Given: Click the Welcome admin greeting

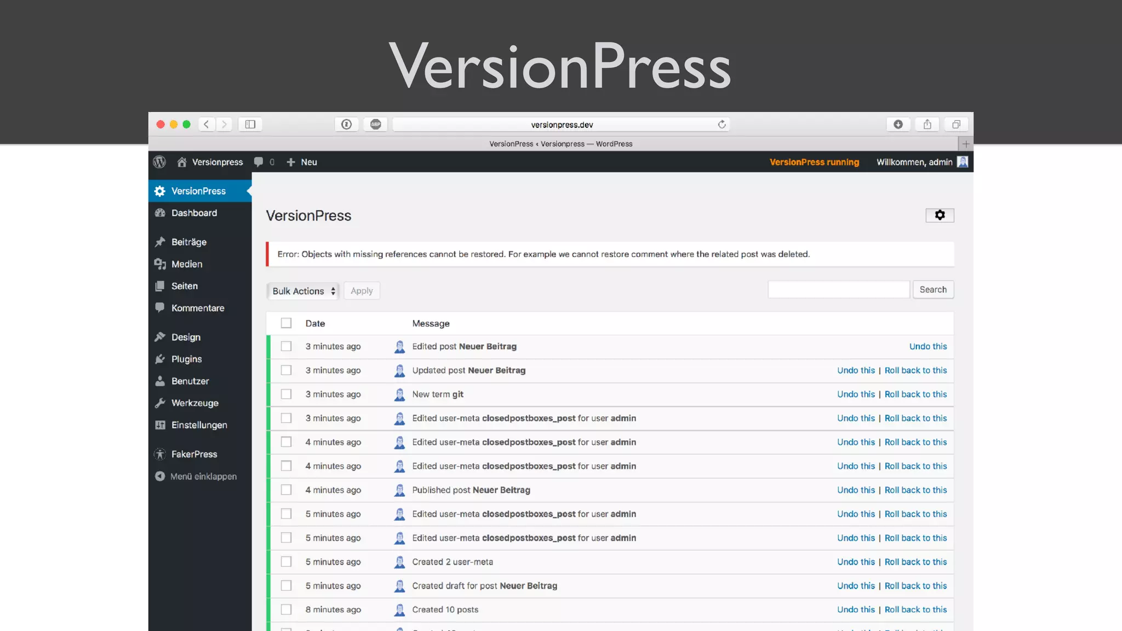Looking at the screenshot, I should pyautogui.click(x=914, y=162).
